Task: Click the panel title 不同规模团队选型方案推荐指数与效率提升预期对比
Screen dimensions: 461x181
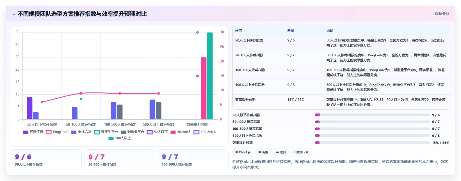Action: 82,14
